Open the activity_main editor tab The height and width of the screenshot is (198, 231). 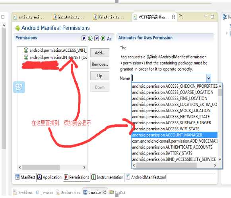tap(29, 17)
